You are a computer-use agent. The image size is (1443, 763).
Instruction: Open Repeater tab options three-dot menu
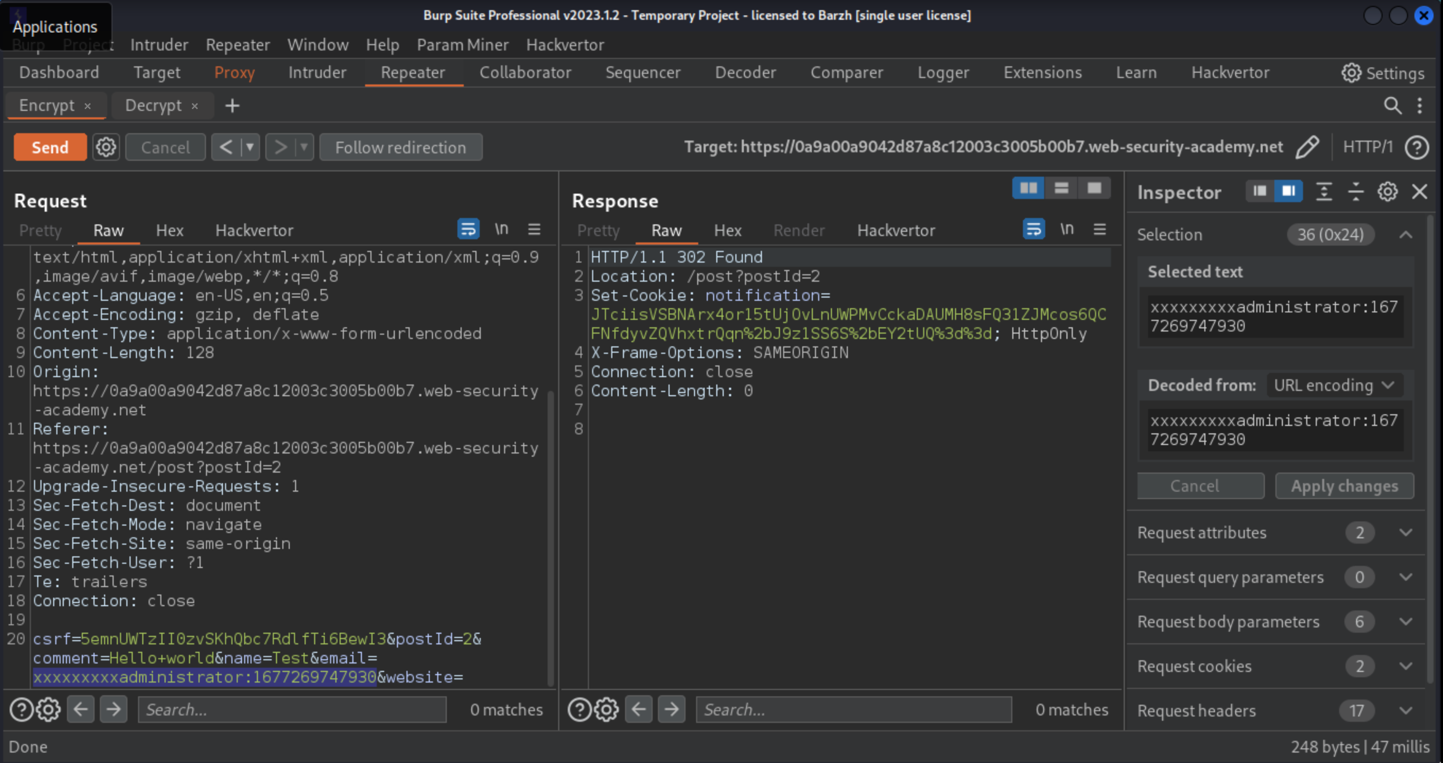click(1419, 105)
